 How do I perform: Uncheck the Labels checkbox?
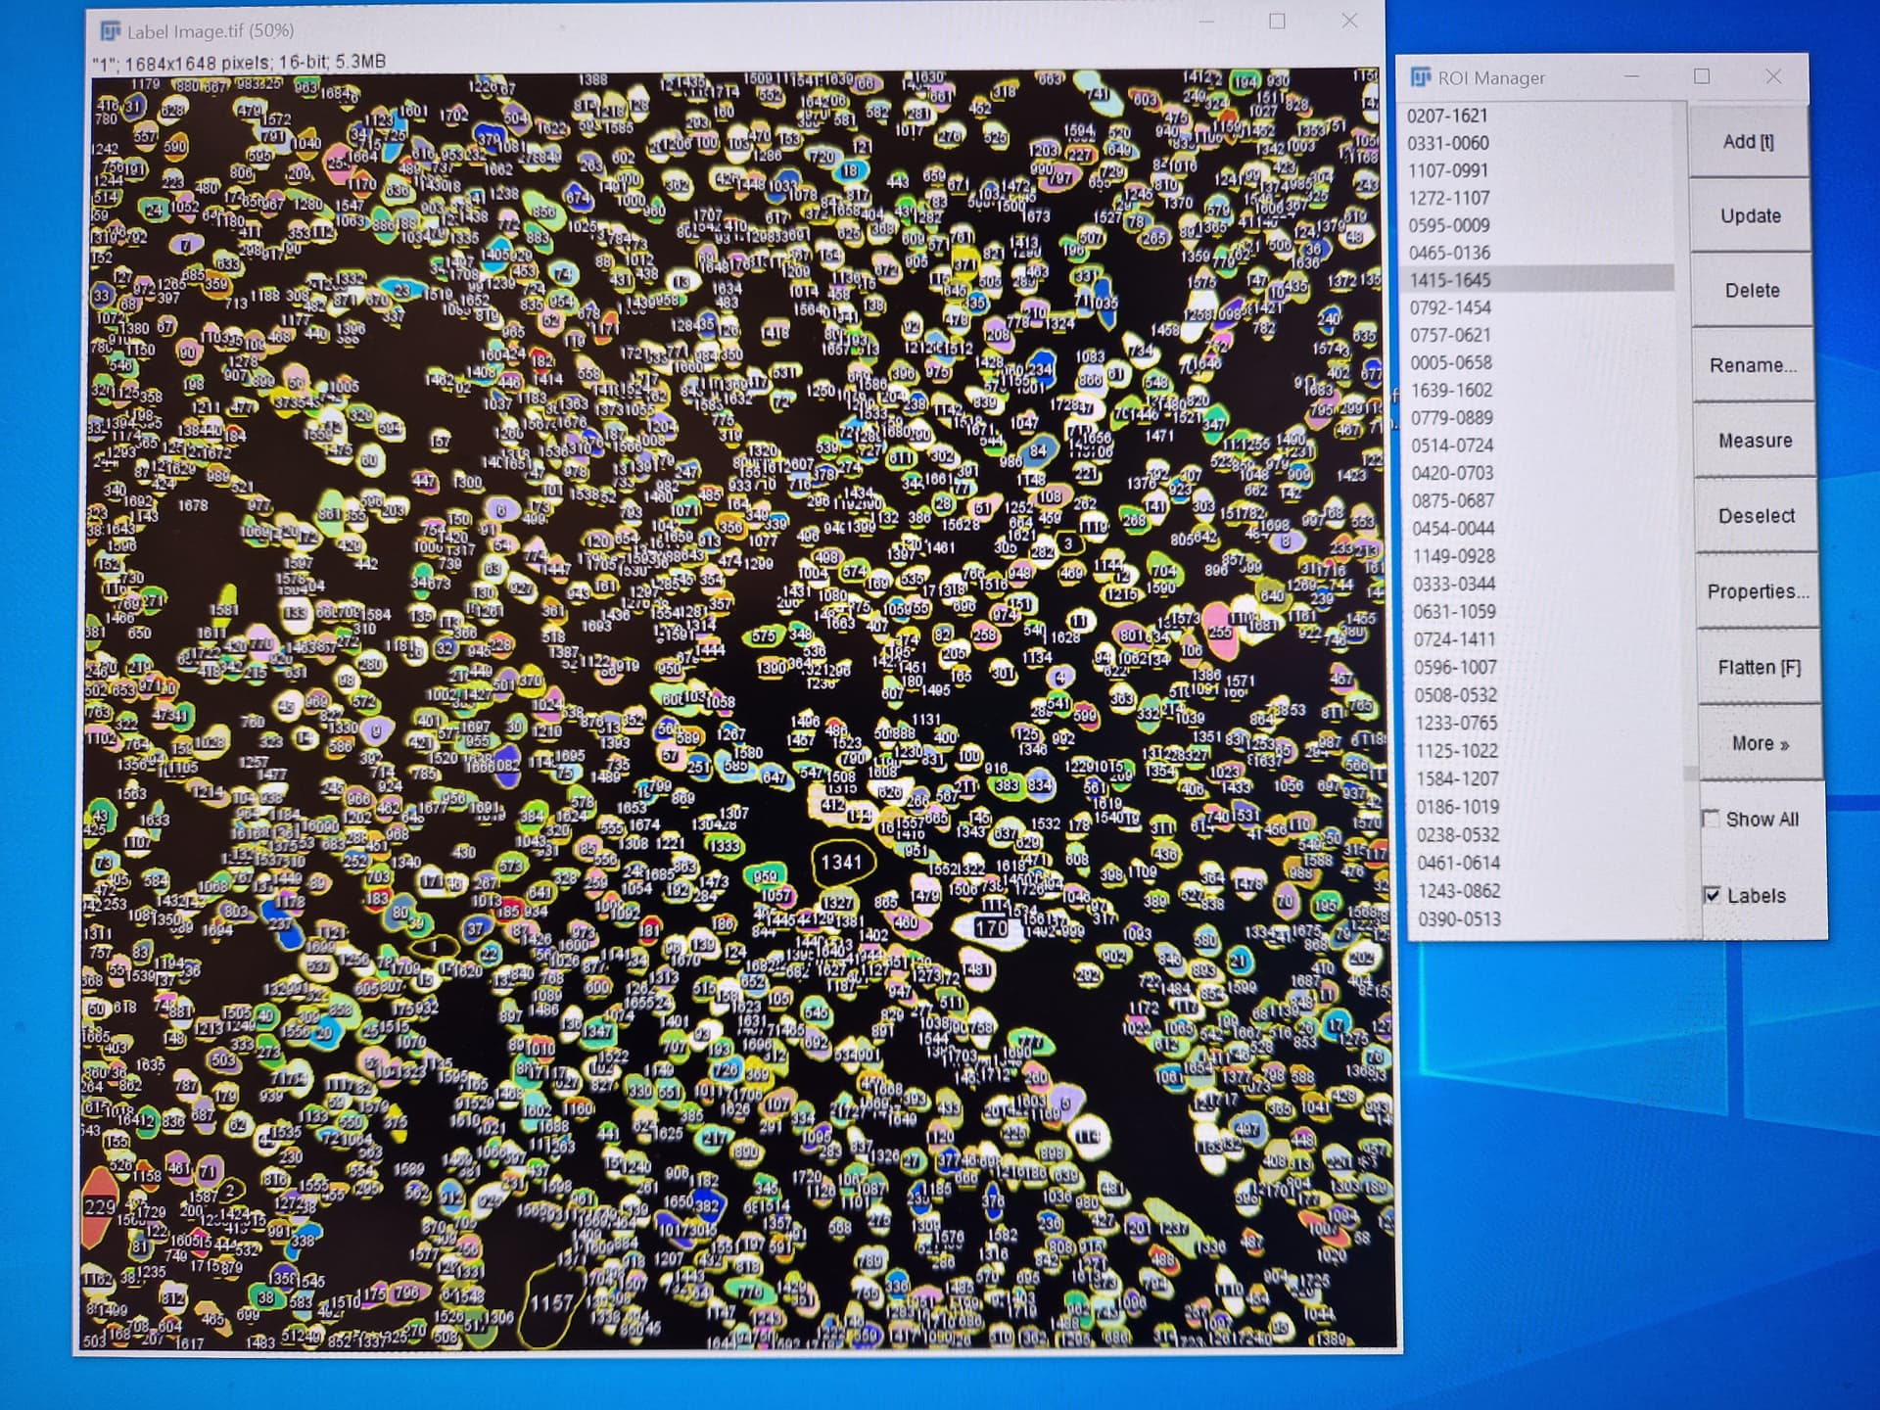(1711, 895)
